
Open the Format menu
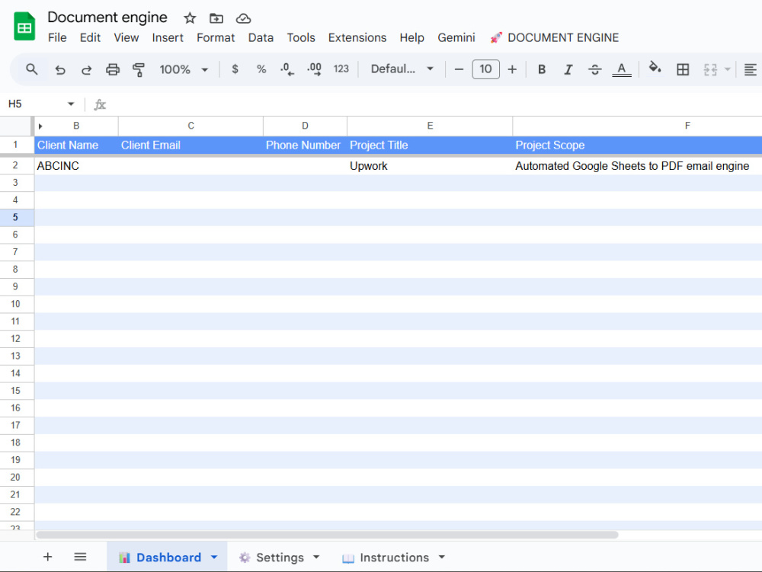[216, 38]
